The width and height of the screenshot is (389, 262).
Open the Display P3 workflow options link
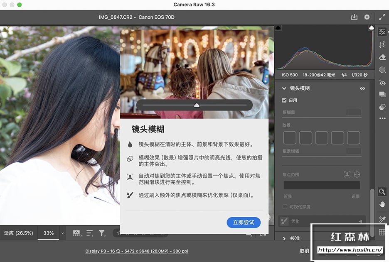(x=137, y=251)
